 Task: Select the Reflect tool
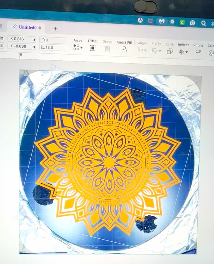[x=183, y=49]
